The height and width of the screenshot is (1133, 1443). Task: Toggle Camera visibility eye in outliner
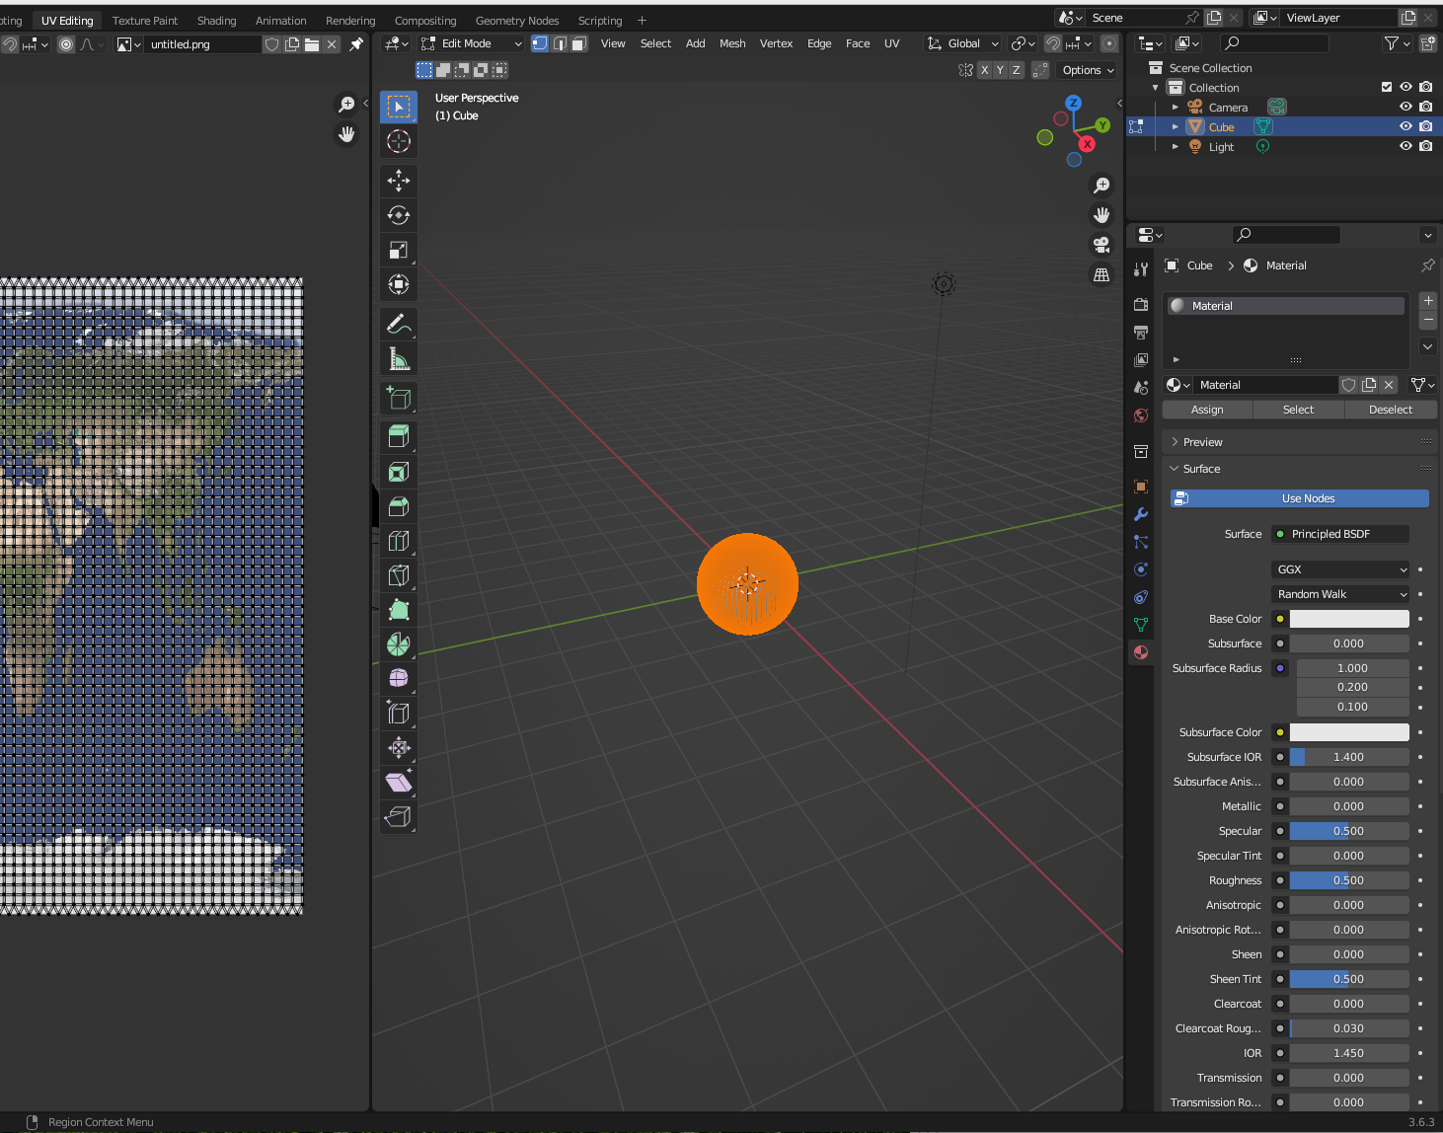tap(1405, 107)
